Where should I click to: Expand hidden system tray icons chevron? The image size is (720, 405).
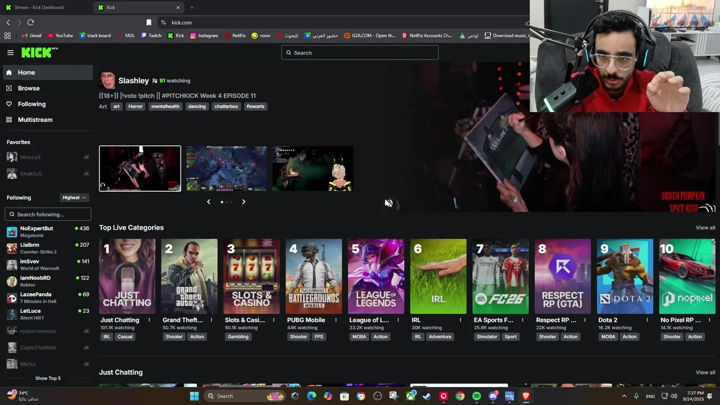(x=624, y=396)
